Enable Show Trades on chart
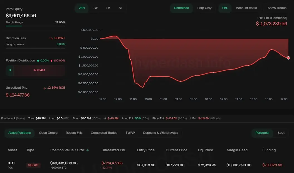Screen dimensions: 294x173 [277, 8]
